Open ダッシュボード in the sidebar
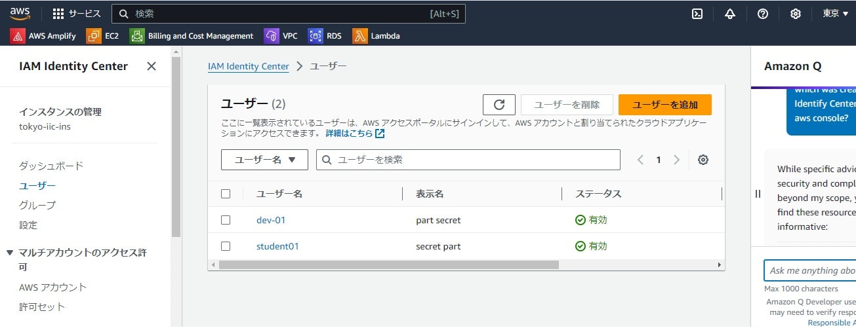Viewport: 856px width, 328px height. [51, 166]
